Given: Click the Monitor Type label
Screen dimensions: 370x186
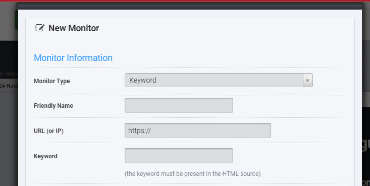Looking at the screenshot, I should [52, 81].
